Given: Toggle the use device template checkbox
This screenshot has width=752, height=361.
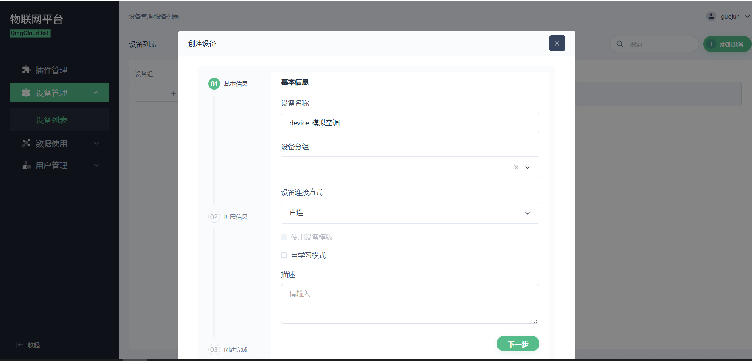Looking at the screenshot, I should 284,237.
